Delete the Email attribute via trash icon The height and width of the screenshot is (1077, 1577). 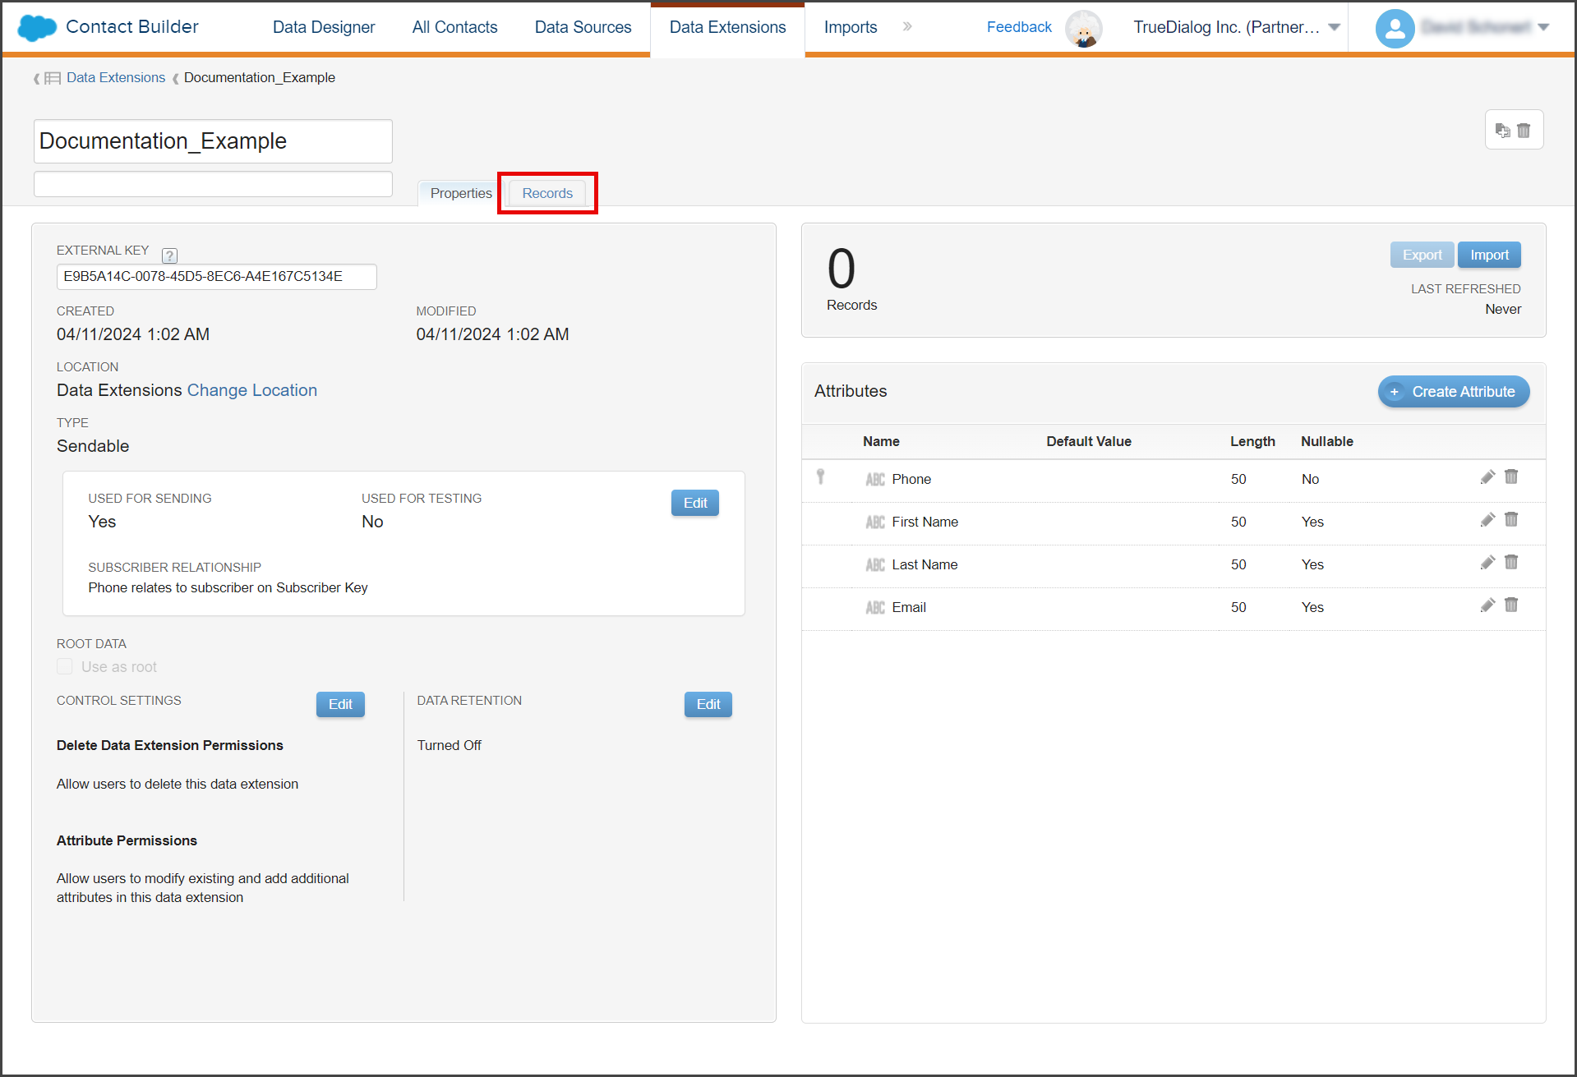(x=1511, y=605)
